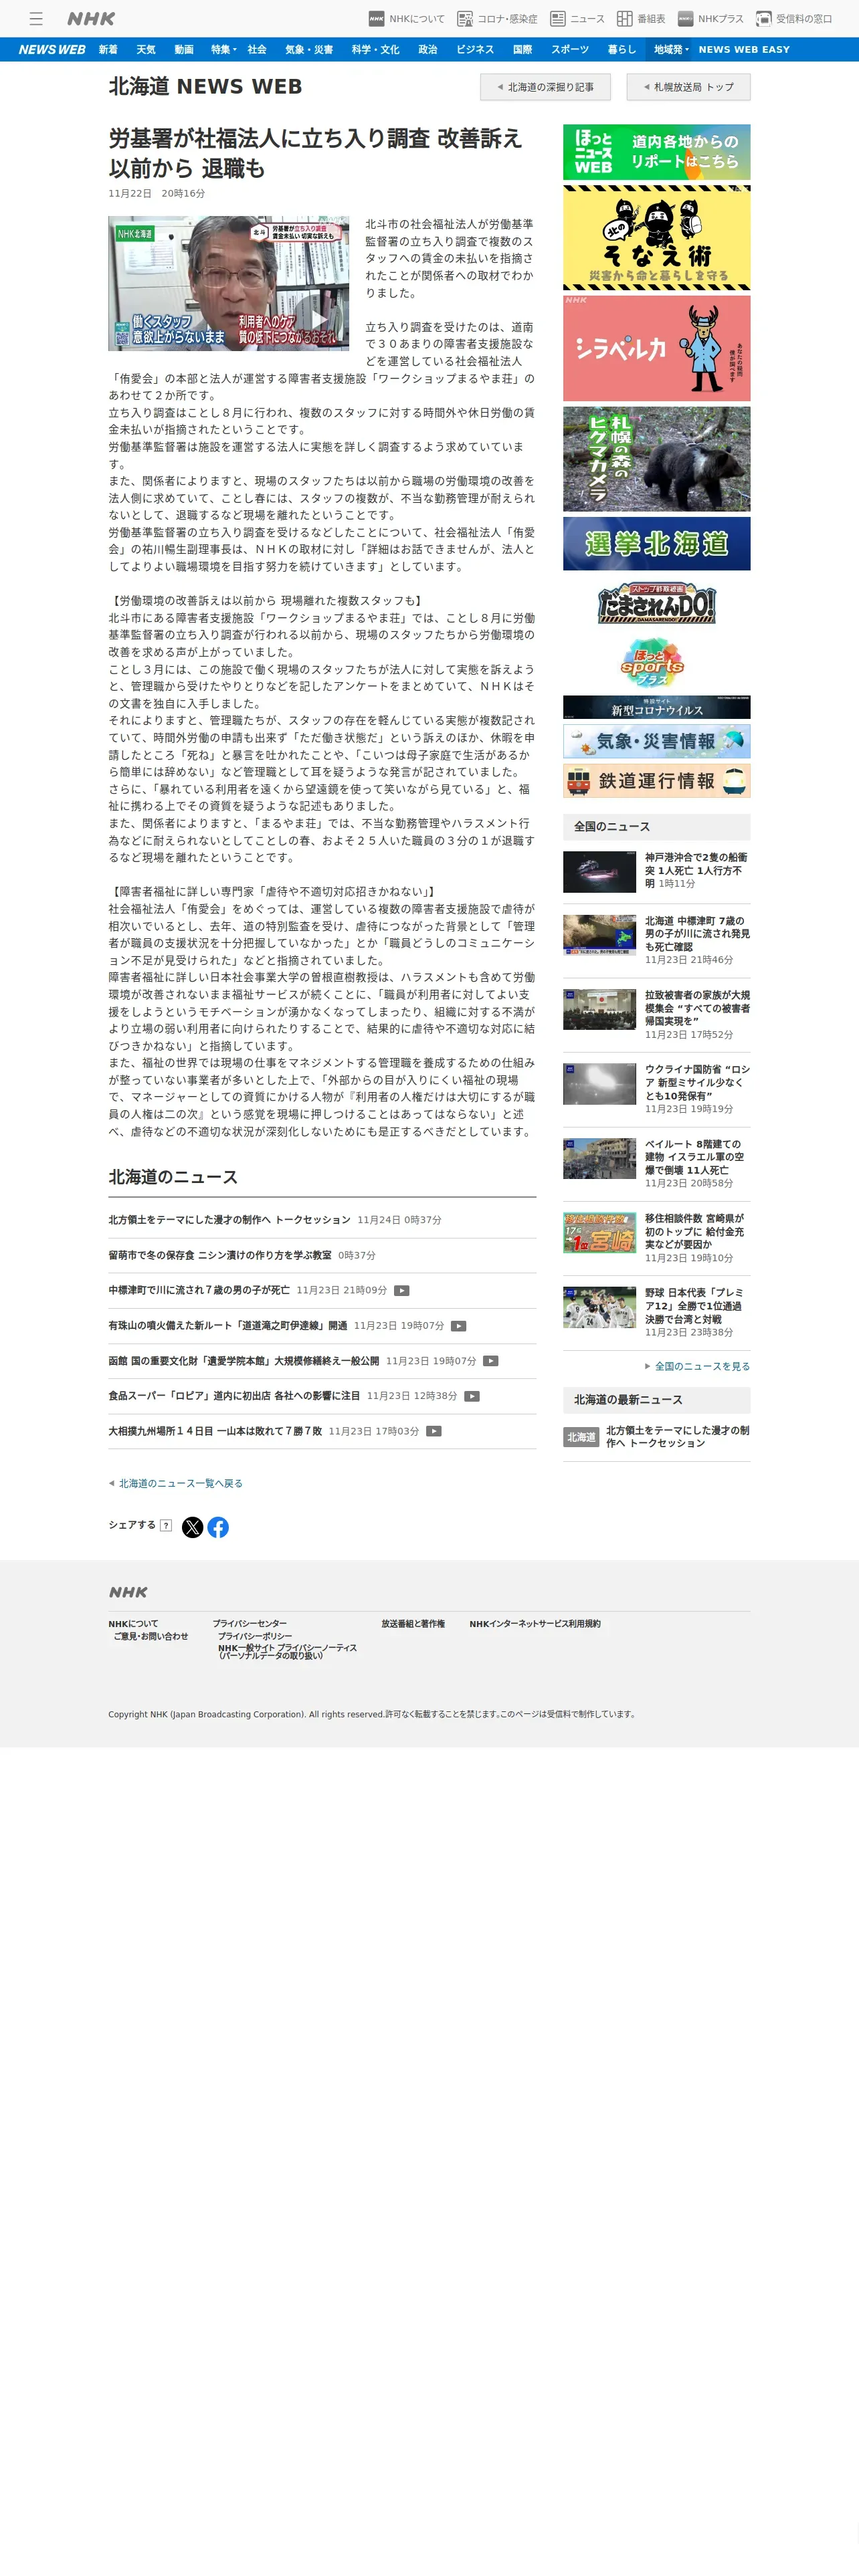Open ご意見・お問い合わせ footer link
Viewport: 859px width, 2576px height.
[151, 1636]
